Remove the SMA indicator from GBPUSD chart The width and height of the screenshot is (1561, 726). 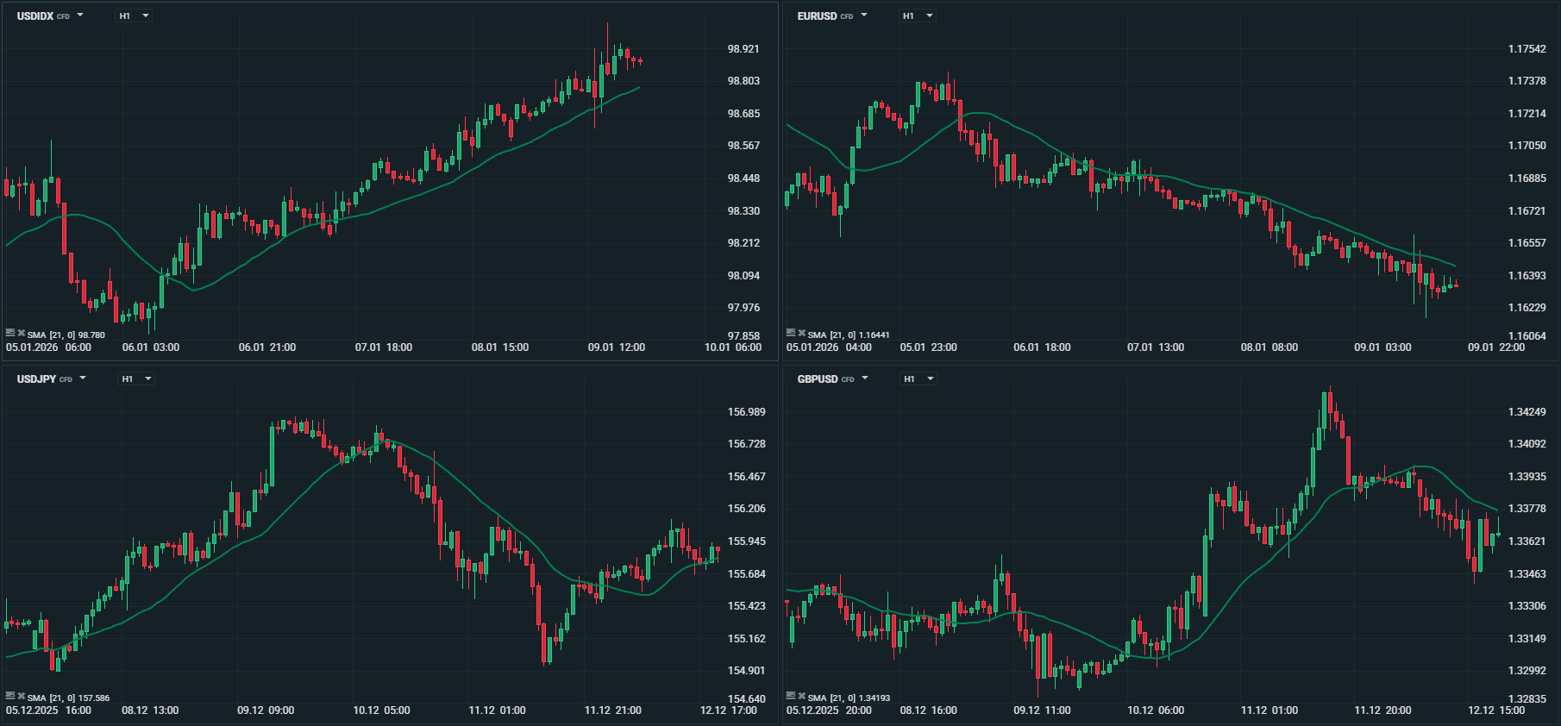click(801, 696)
